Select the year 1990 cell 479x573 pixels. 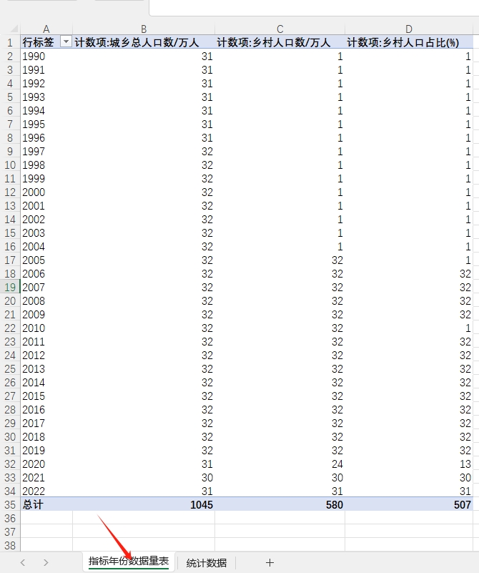(46, 57)
